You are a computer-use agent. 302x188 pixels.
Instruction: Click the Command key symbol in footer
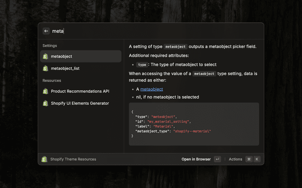click(249, 159)
